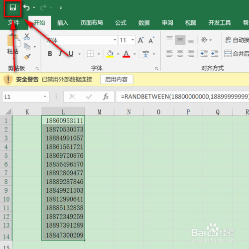Click Increase Indent icon

(x=215, y=53)
